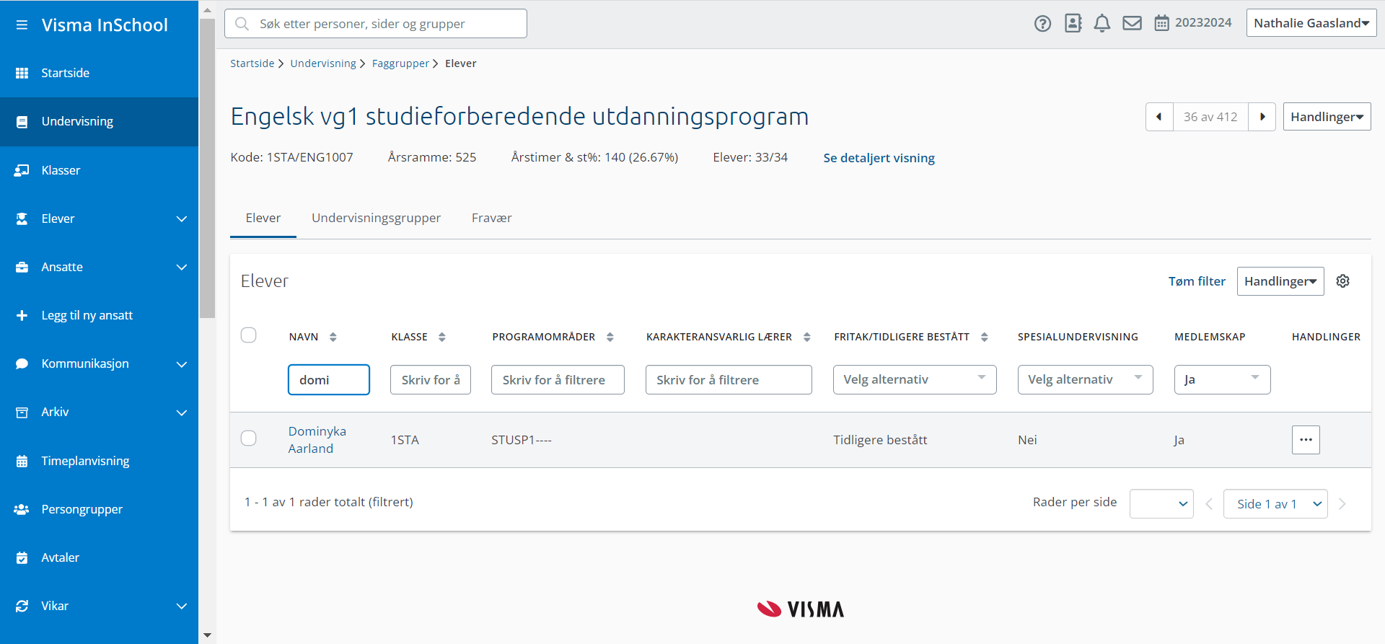Open the contact card icon in header
The width and height of the screenshot is (1385, 644).
1073,23
